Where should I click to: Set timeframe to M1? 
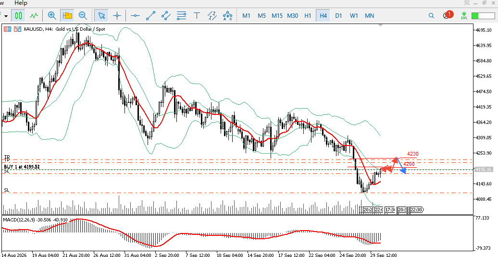tap(246, 15)
